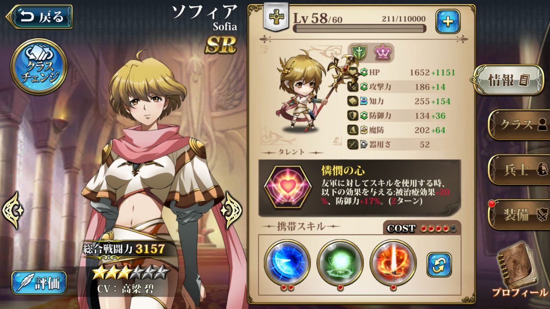Open the 兵士 soldiers tab
The width and height of the screenshot is (550, 309).
click(519, 170)
